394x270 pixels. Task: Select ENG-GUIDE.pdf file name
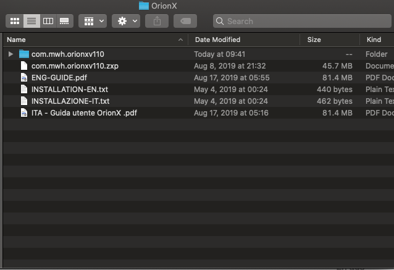pos(59,78)
